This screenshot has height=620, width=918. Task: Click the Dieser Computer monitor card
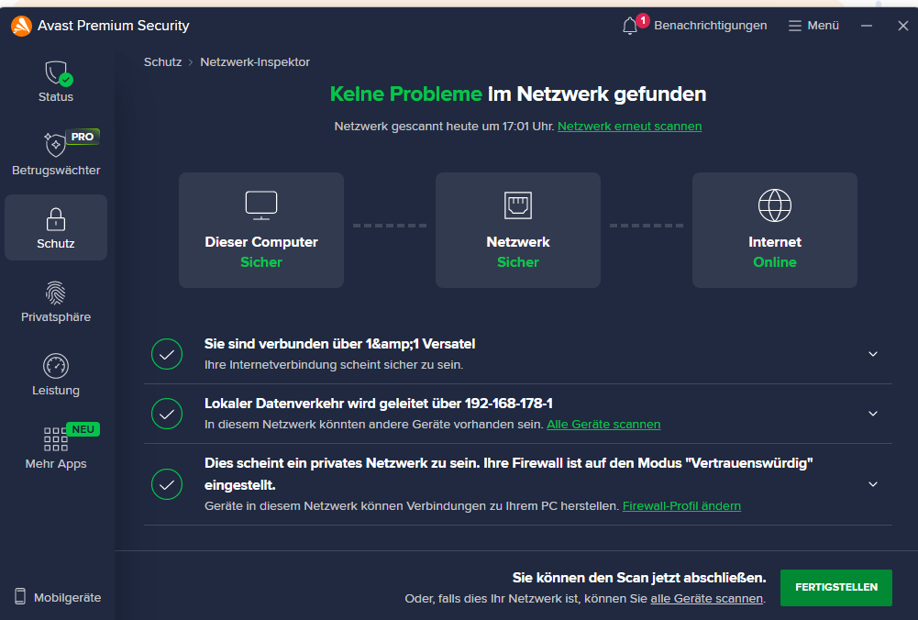coord(261,230)
